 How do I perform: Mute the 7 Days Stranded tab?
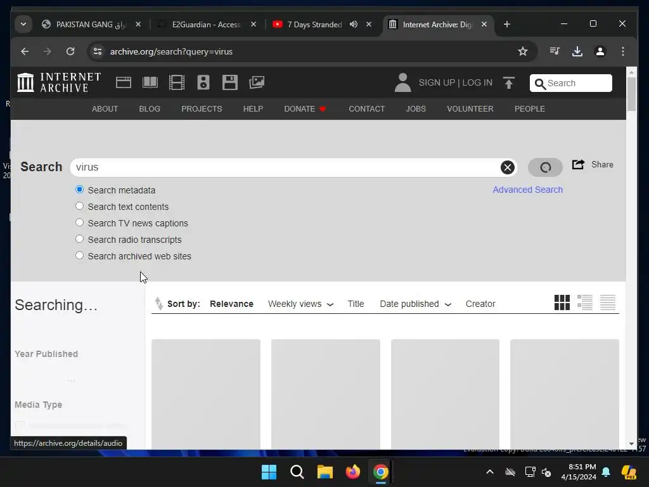354,25
